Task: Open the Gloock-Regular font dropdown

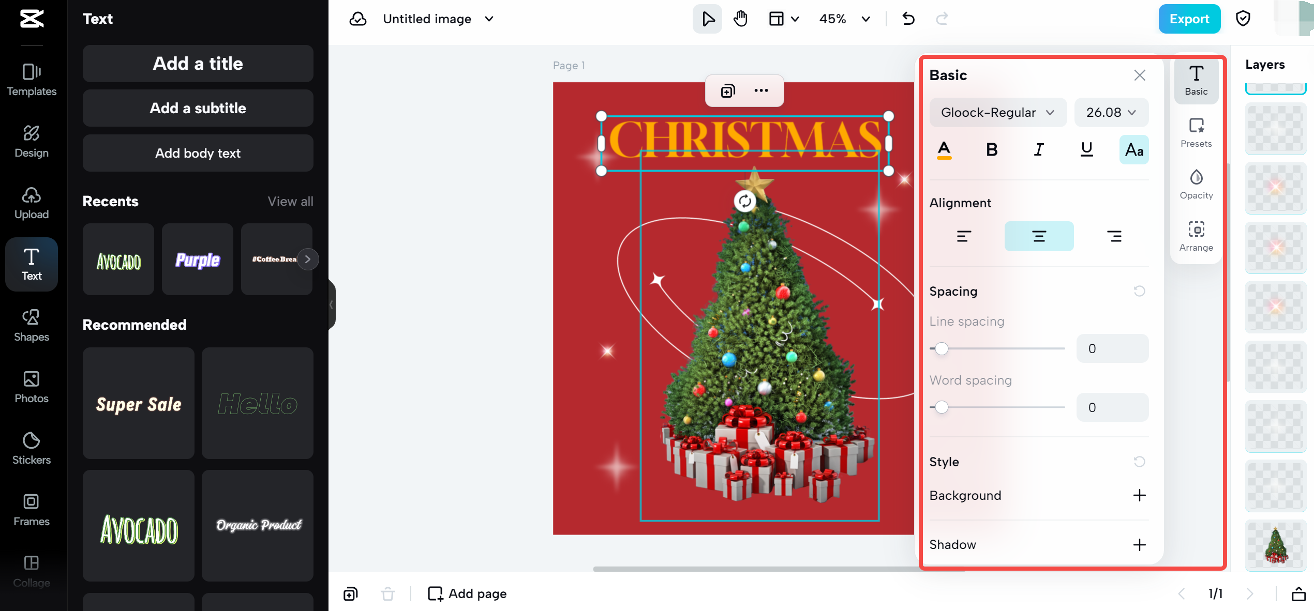Action: [x=997, y=112]
